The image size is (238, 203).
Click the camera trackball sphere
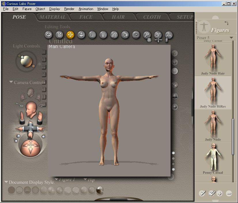click(31, 148)
